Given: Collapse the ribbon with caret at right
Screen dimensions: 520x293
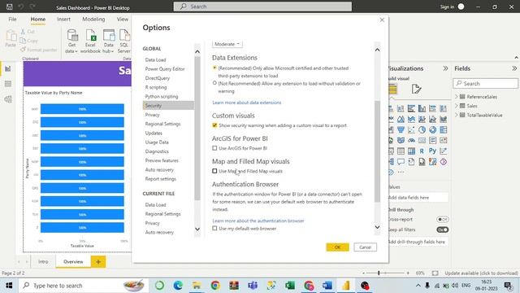Looking at the screenshot, I should tap(517, 58).
